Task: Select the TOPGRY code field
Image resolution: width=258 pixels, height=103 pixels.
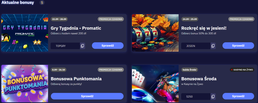Action: [x=65, y=46]
